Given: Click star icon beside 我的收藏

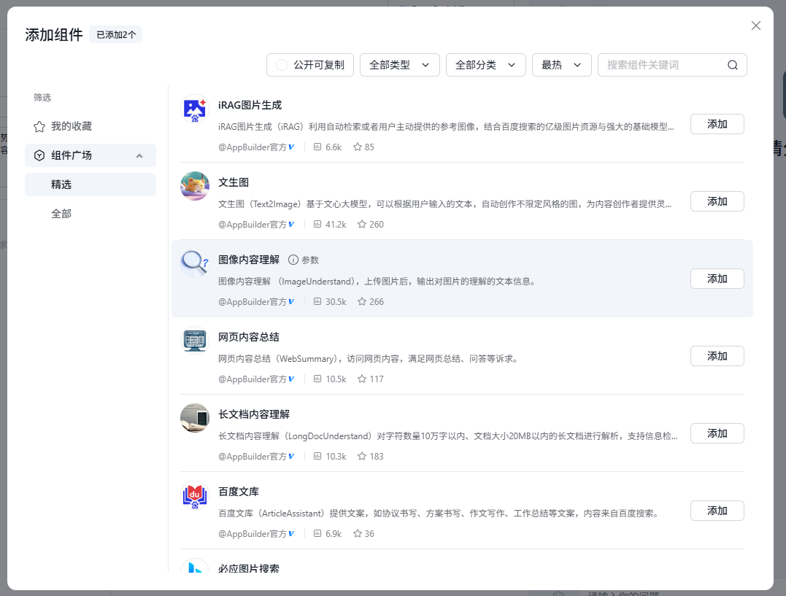Looking at the screenshot, I should click(x=39, y=126).
